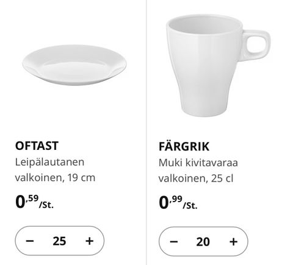The width and height of the screenshot is (293, 265).
Task: Click the '/St.' unit label beside 0,59
Action: [x=46, y=205]
